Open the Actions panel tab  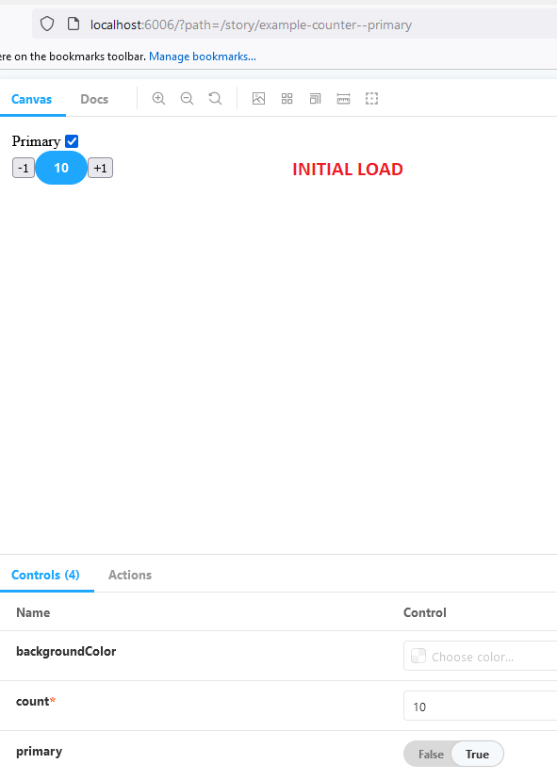click(130, 575)
